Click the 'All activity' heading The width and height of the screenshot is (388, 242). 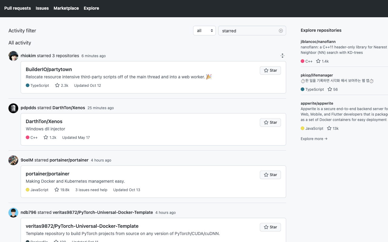[20, 43]
